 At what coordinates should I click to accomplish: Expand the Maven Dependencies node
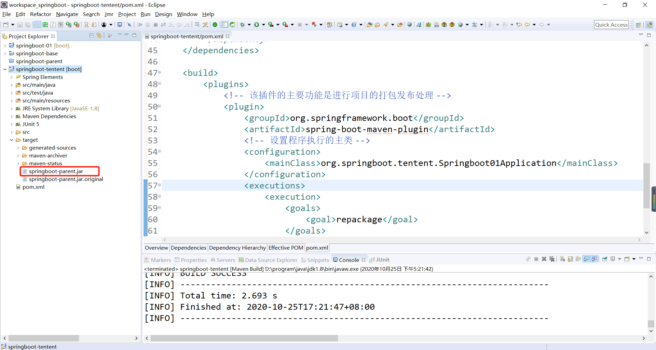(x=11, y=116)
